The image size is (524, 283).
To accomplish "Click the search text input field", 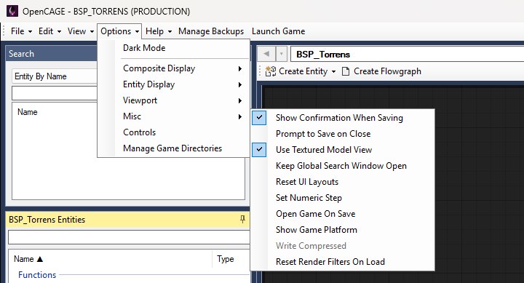I will pyautogui.click(x=55, y=93).
